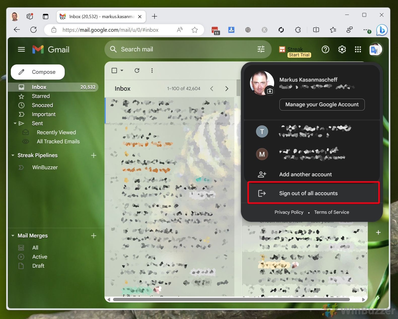Open the More options three-dot menu

pyautogui.click(x=152, y=70)
